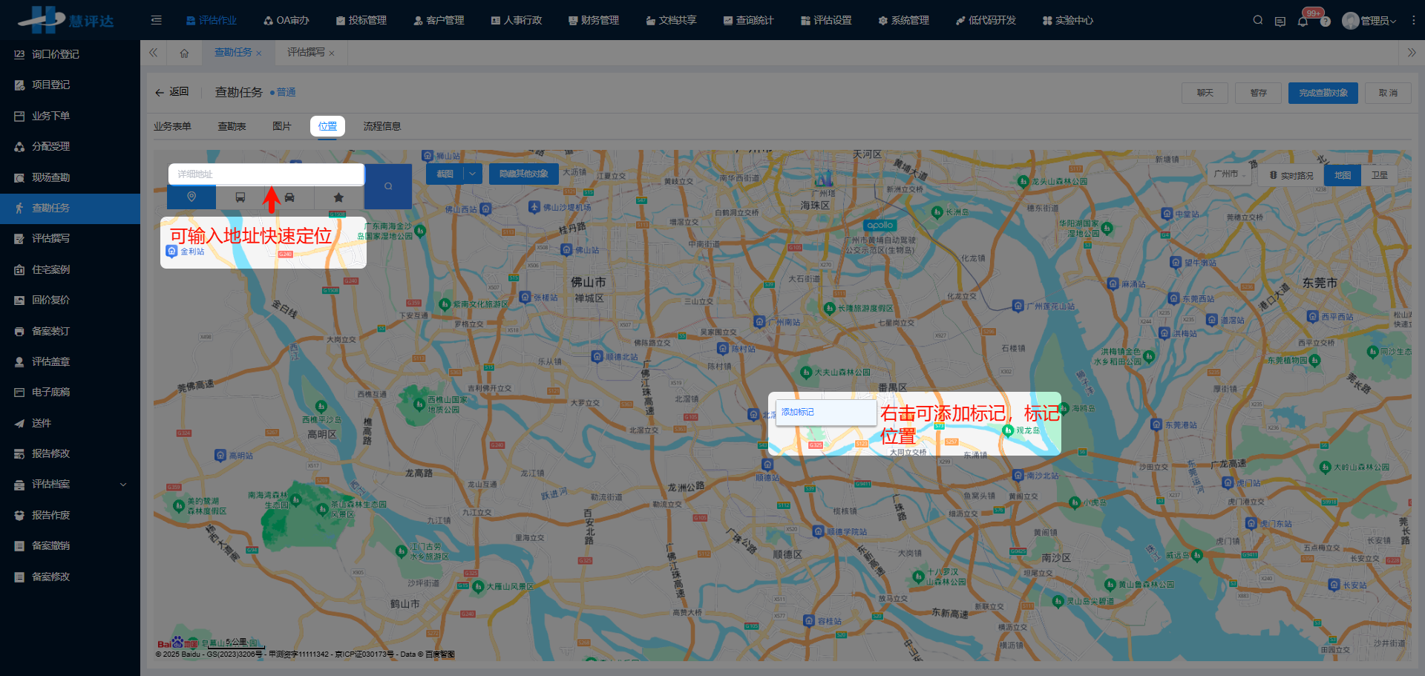Viewport: 1425px width, 676px height.
Task: Go to the home tab icon
Action: coord(184,53)
